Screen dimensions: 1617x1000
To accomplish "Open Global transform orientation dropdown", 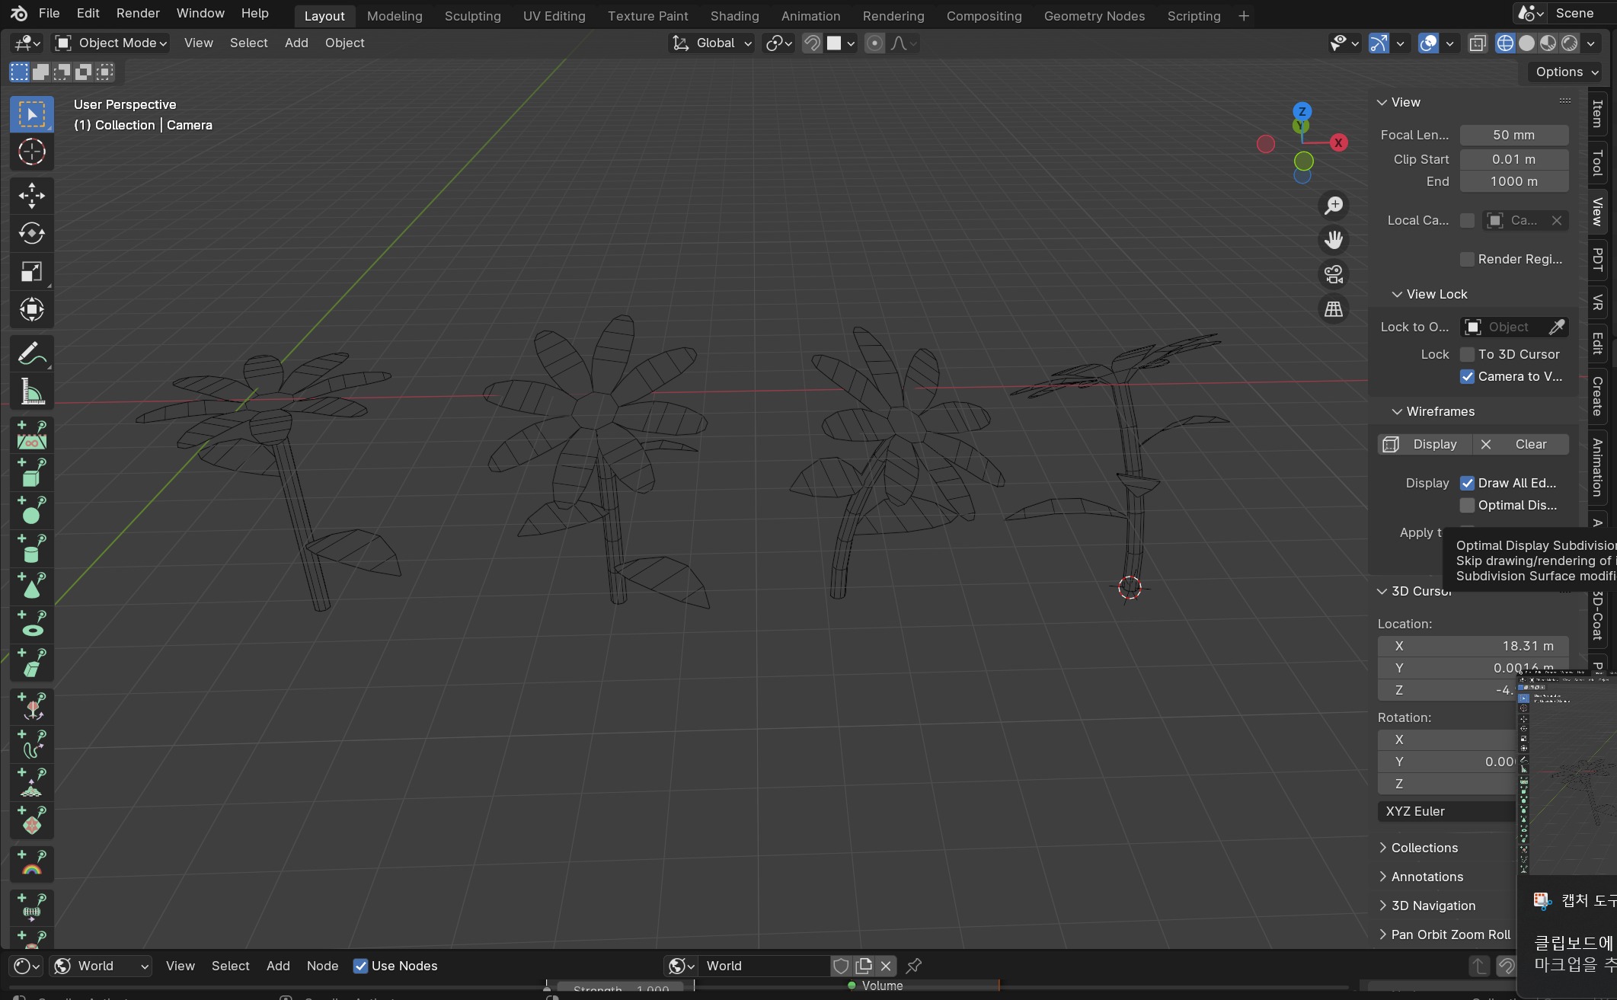I will pos(711,43).
